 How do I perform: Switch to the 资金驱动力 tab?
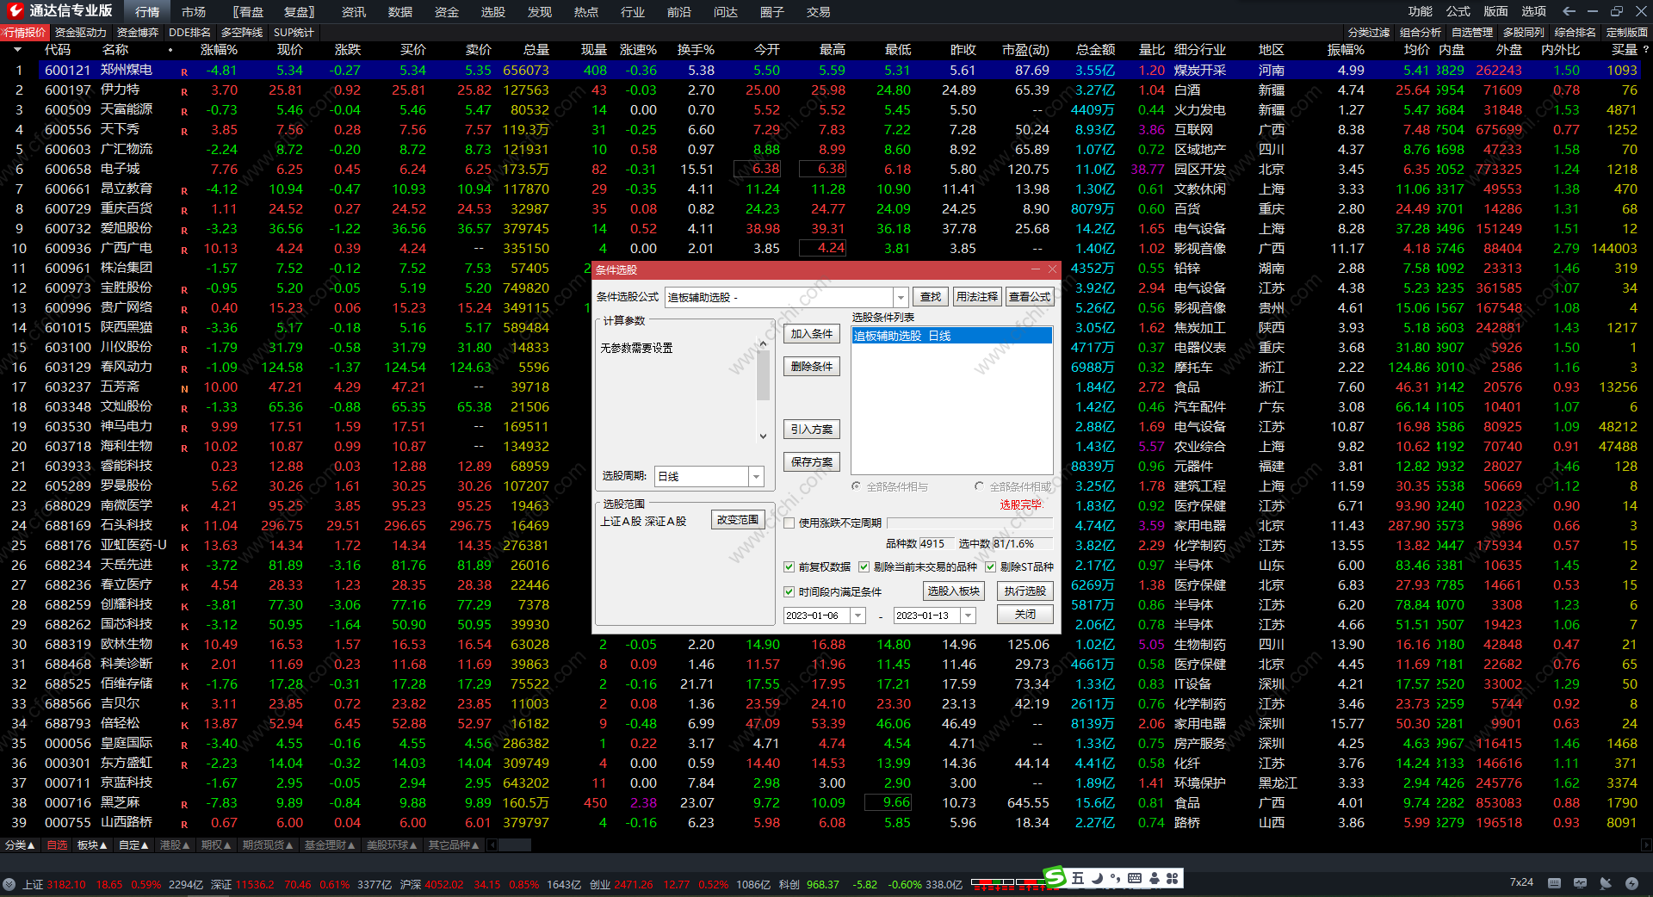[x=80, y=32]
